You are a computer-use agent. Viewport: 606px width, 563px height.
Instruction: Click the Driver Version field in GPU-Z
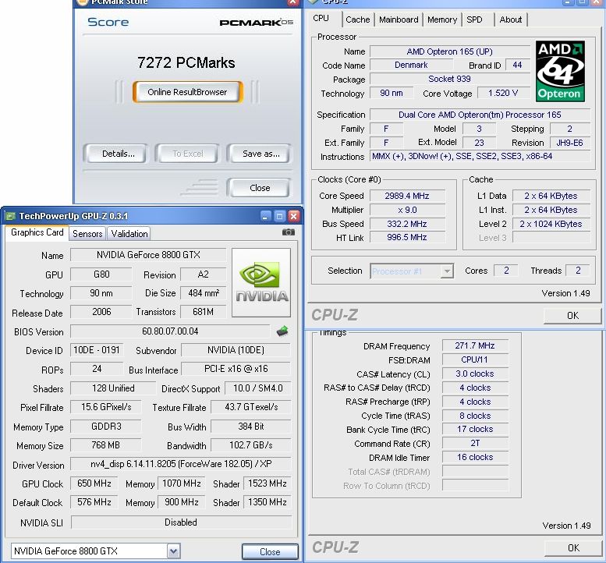pyautogui.click(x=181, y=464)
